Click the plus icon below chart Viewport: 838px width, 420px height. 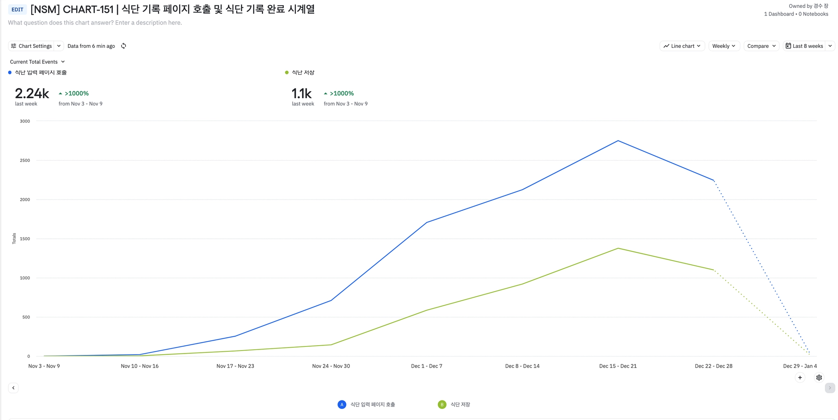(800, 377)
